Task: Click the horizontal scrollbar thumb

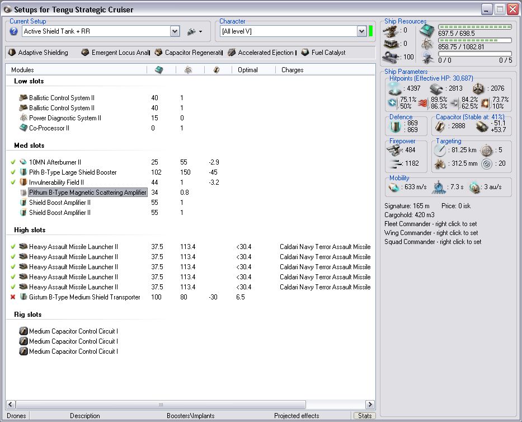Action: pyautogui.click(x=161, y=404)
